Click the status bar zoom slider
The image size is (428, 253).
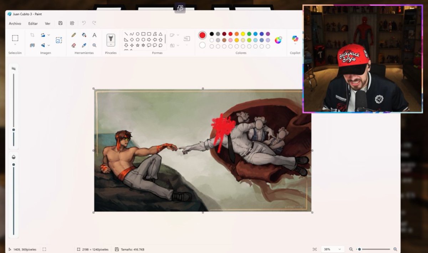coord(373,249)
